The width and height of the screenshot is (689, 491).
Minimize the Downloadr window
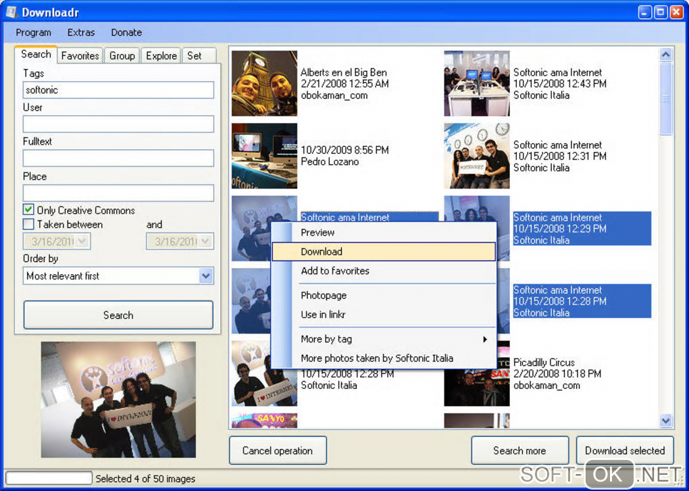pos(644,12)
